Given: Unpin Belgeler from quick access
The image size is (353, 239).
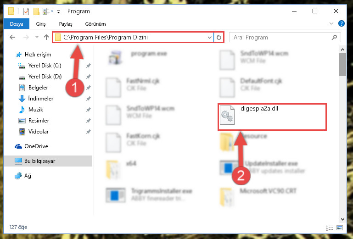Looking at the screenshot, I should tap(89, 88).
